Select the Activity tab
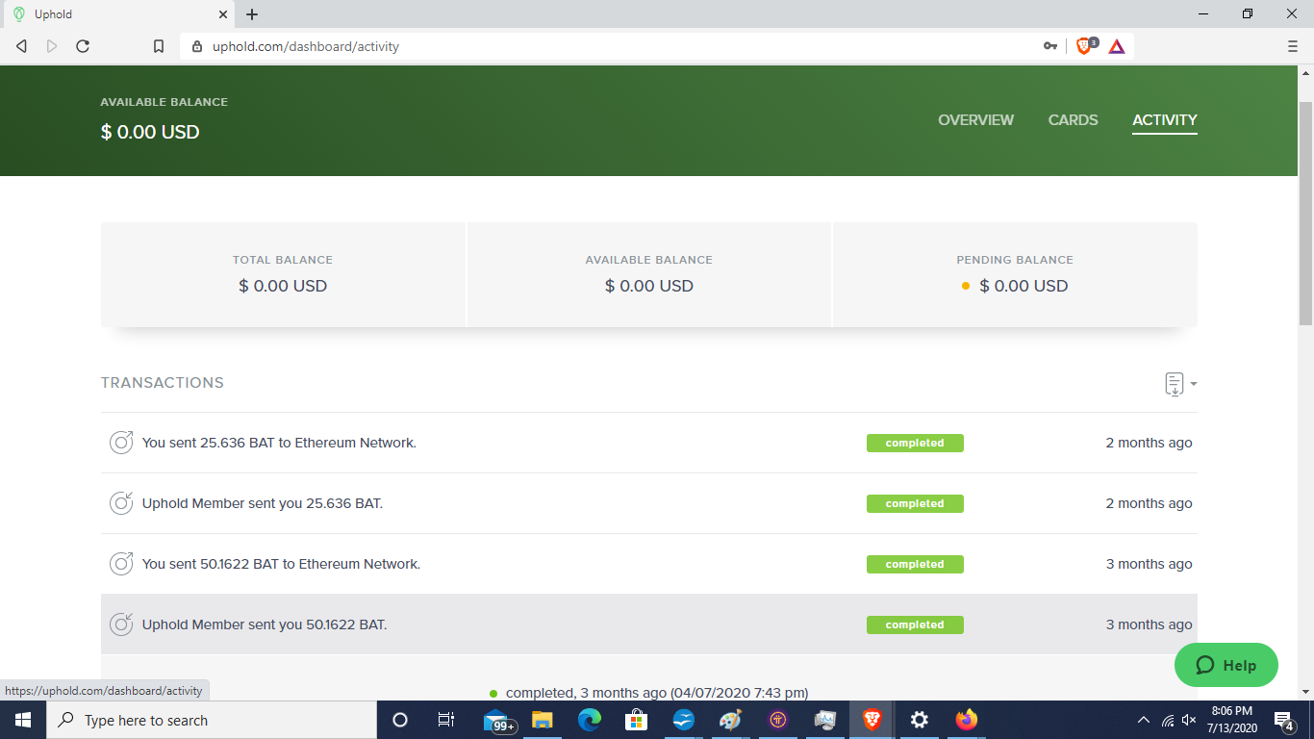 [1165, 120]
